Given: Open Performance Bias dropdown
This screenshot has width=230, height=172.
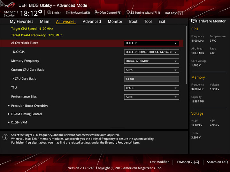Looking at the screenshot, I should [x=151, y=97].
